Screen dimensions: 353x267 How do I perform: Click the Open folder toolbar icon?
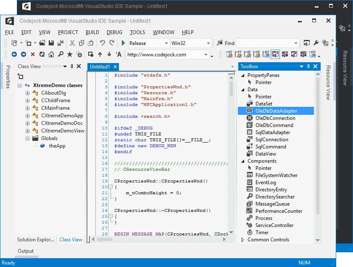pyautogui.click(x=42, y=43)
